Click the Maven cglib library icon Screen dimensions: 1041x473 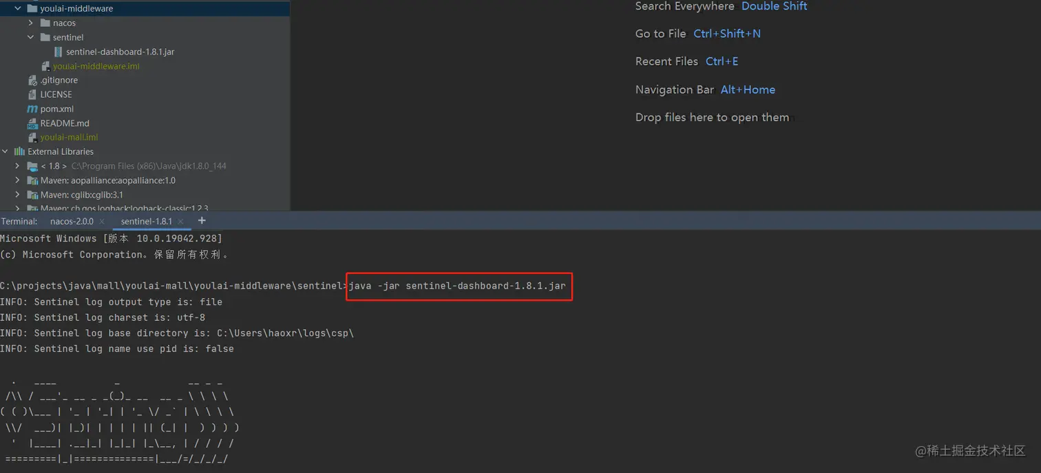(32, 195)
